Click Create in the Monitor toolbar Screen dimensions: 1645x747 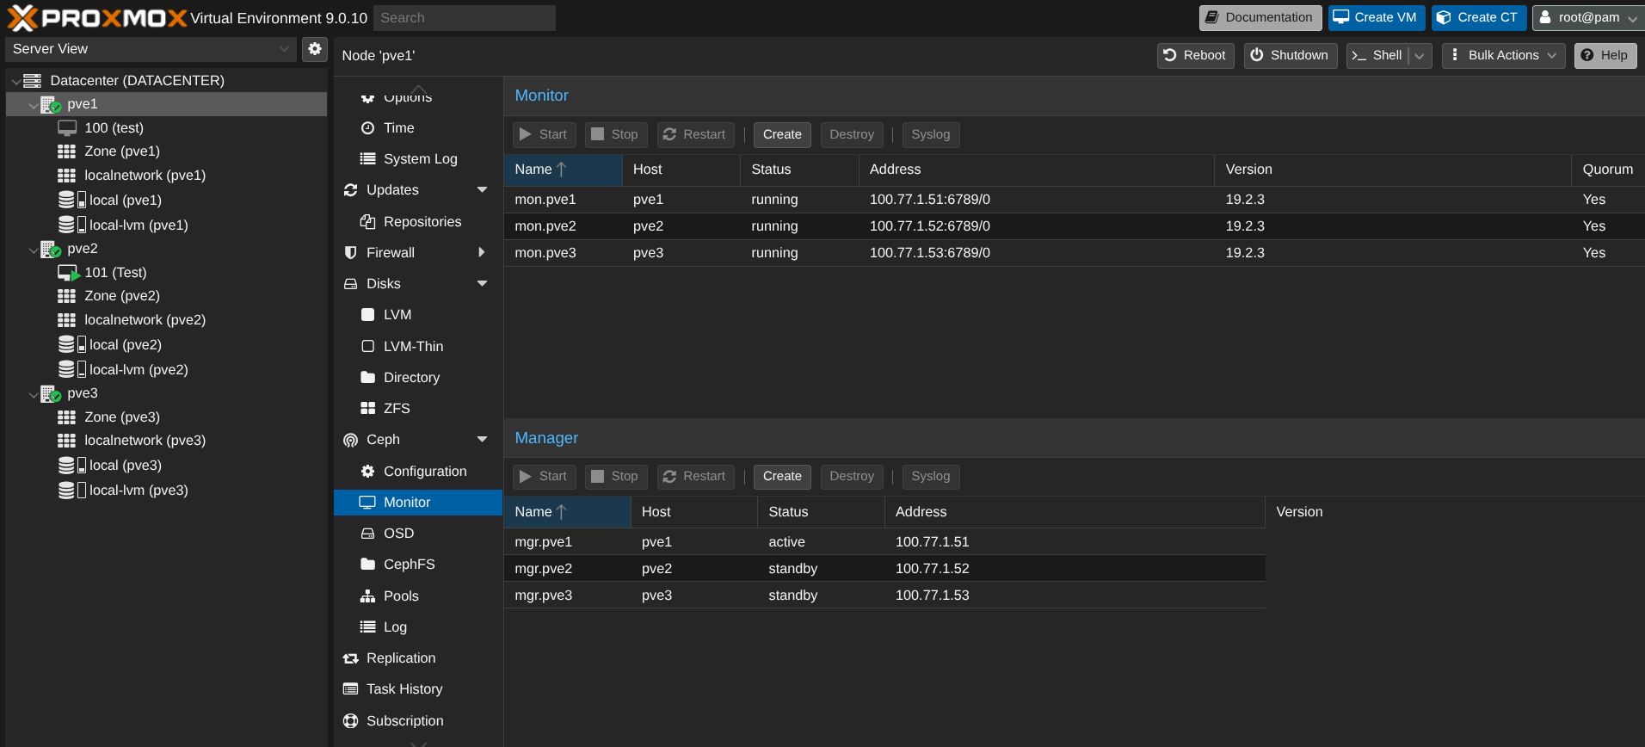point(781,135)
